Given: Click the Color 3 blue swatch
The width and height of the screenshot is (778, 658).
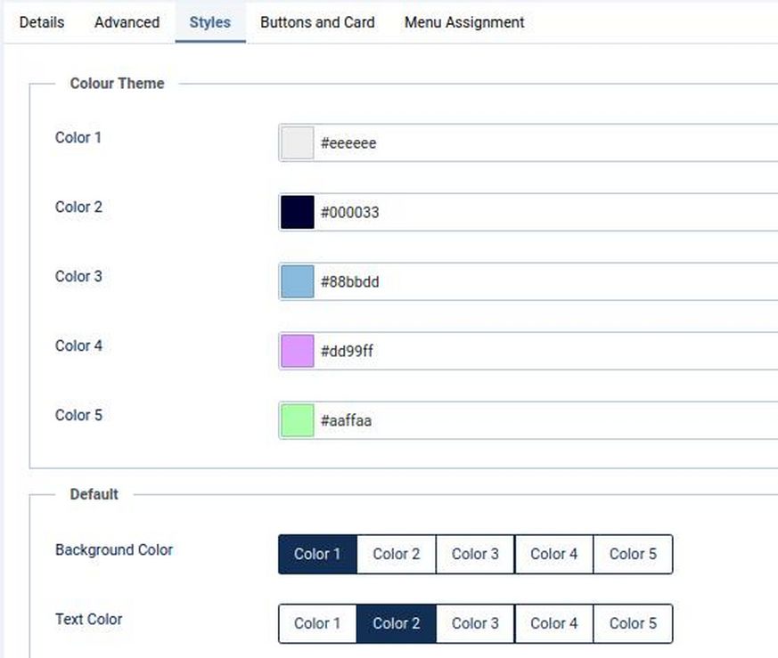Looking at the screenshot, I should click(298, 282).
